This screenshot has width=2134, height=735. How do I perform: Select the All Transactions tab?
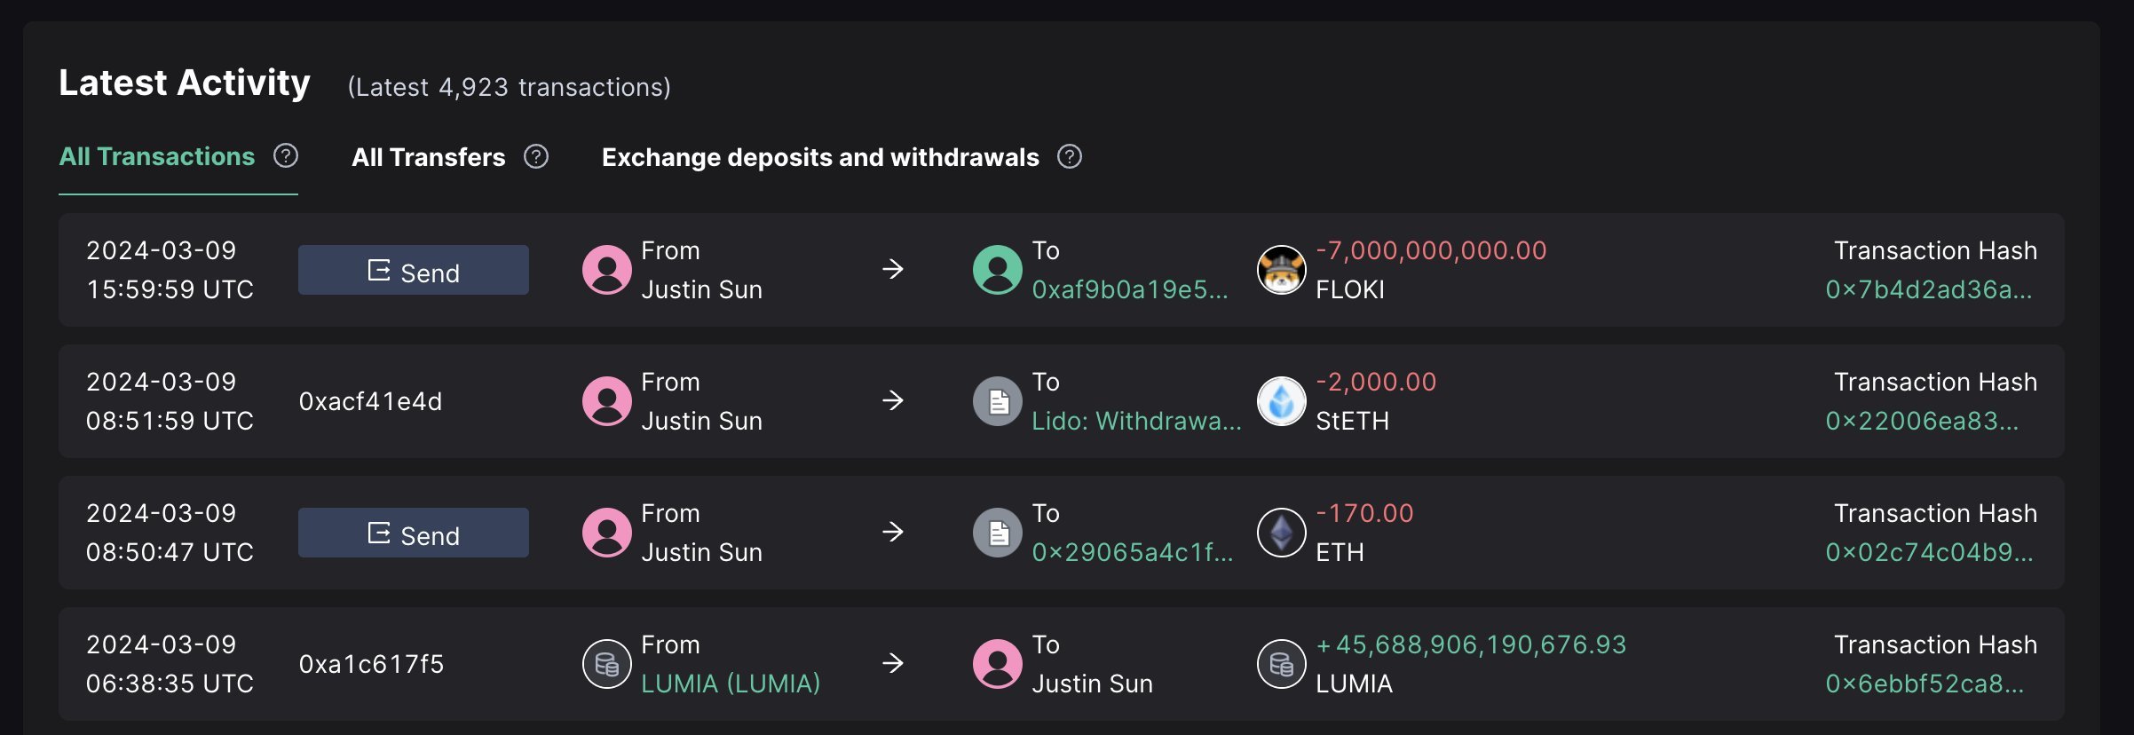click(x=157, y=157)
